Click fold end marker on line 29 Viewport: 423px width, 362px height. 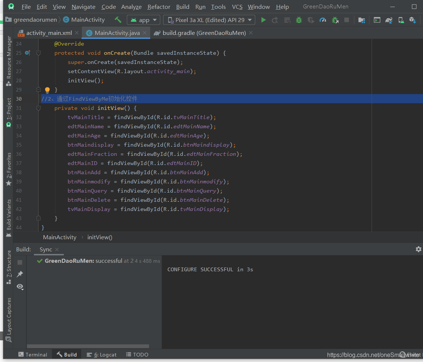[38, 89]
